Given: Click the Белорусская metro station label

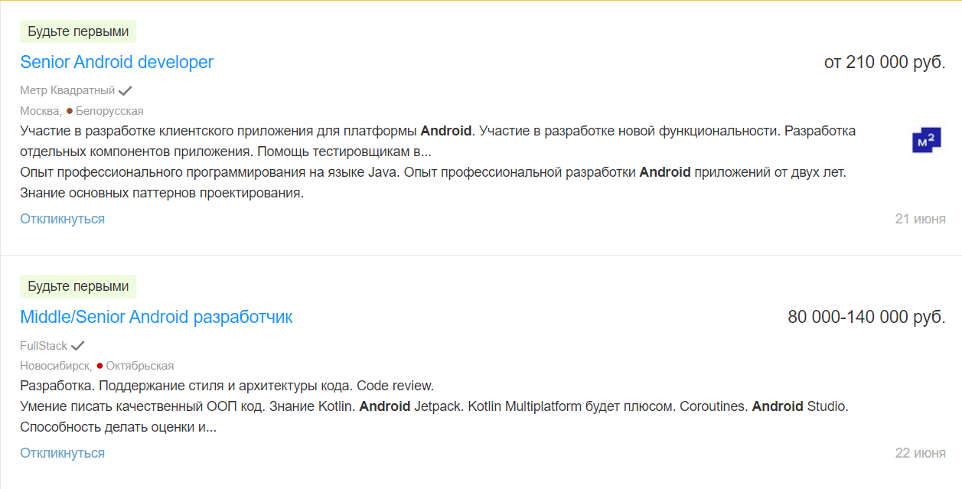Looking at the screenshot, I should (109, 111).
